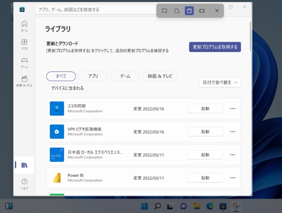Maximize the Microsoft Store window
Viewport: 282px width, 213px height.
231,7
